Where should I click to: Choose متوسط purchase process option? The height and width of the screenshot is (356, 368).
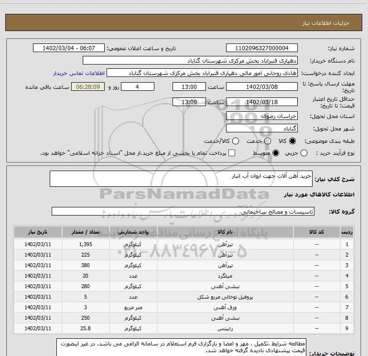pyautogui.click(x=276, y=153)
